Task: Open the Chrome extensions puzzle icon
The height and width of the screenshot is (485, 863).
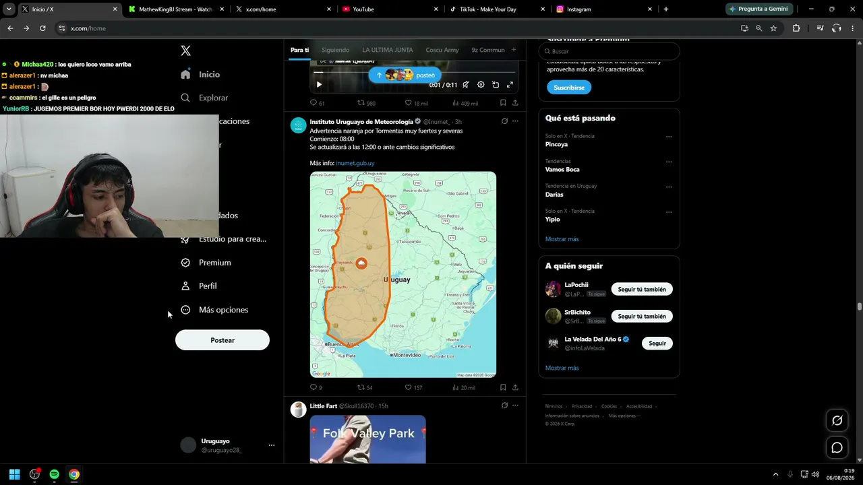Action: pyautogui.click(x=796, y=28)
